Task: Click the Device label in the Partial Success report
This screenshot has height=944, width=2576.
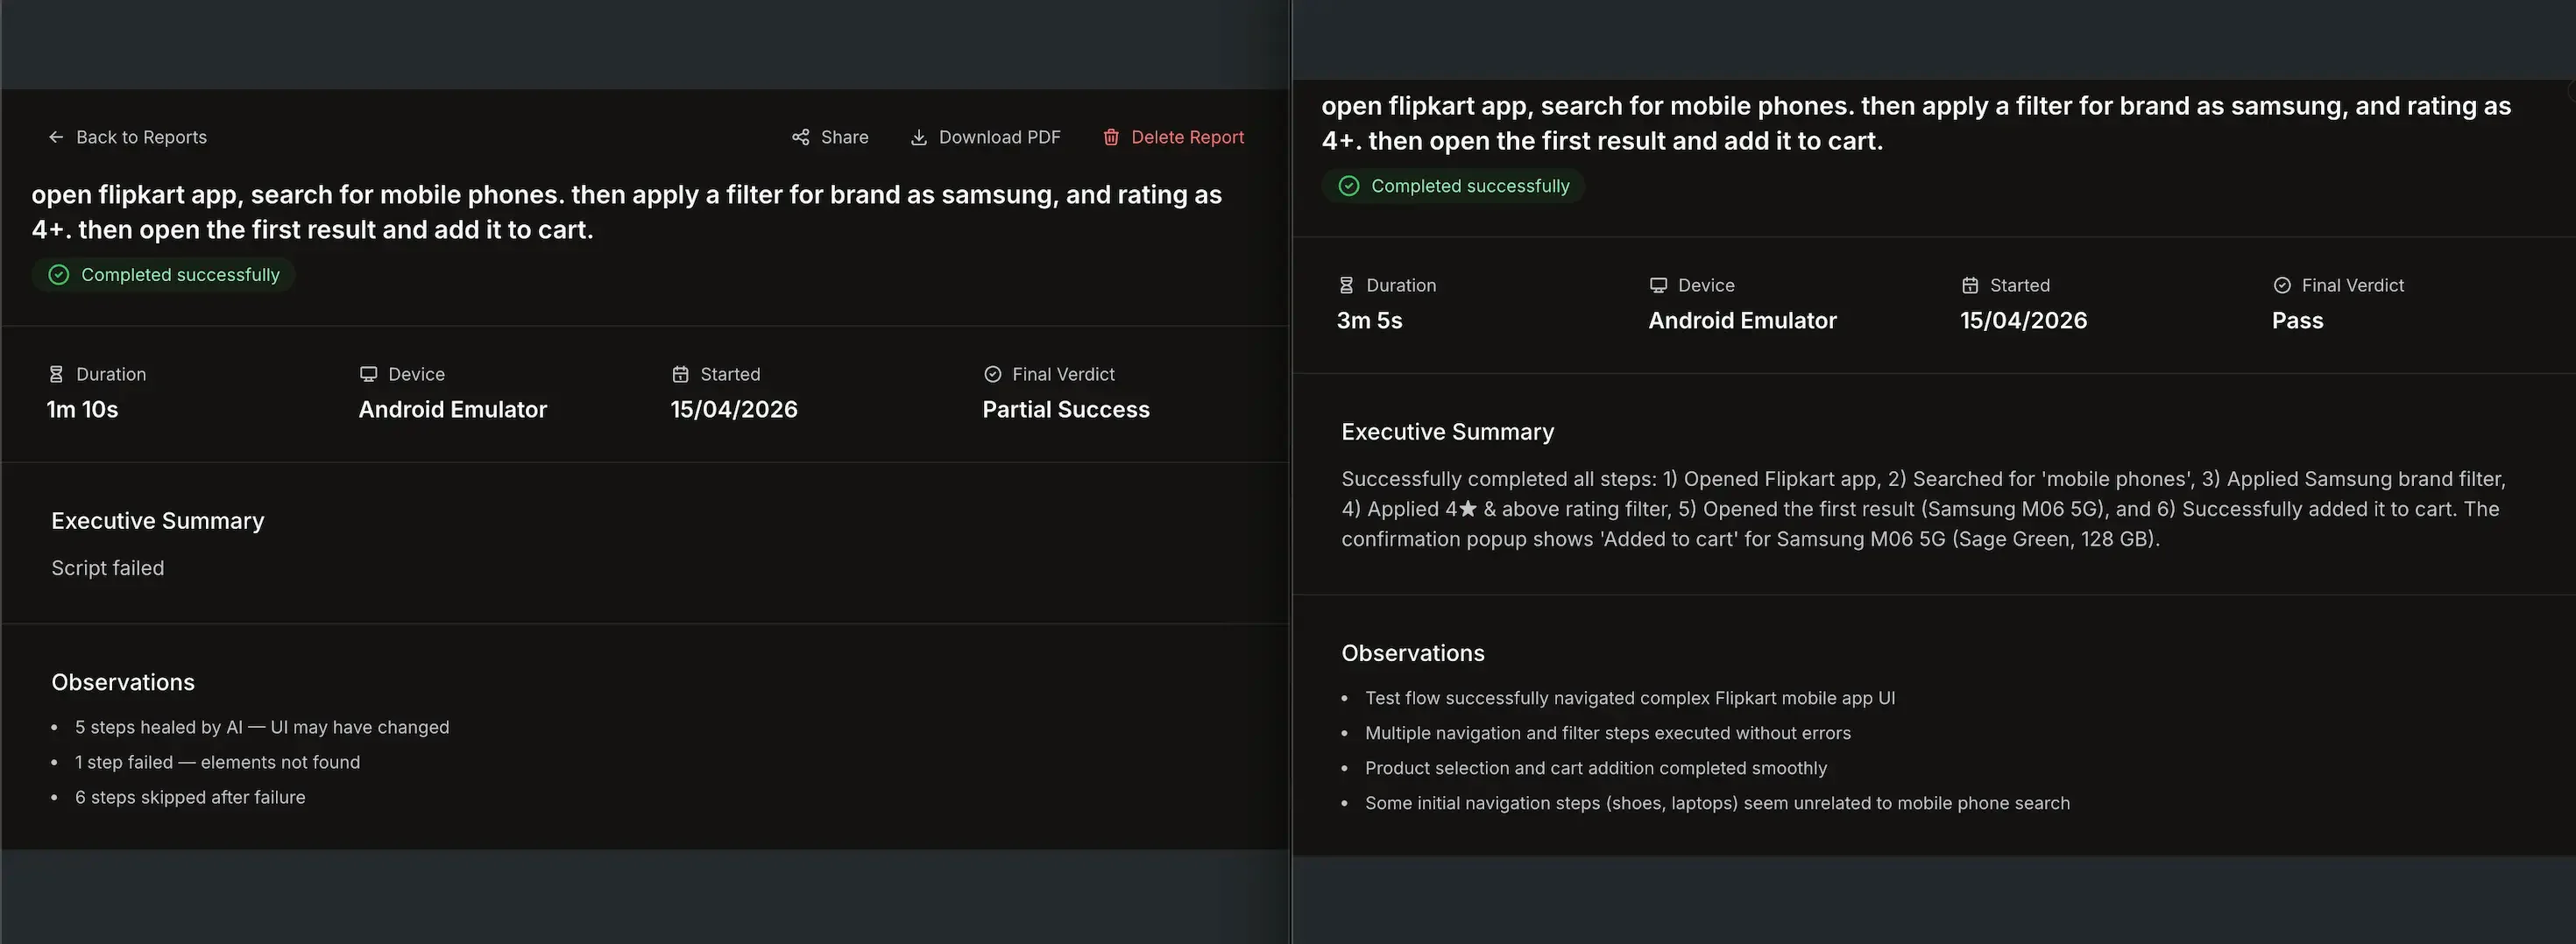Action: tap(416, 375)
